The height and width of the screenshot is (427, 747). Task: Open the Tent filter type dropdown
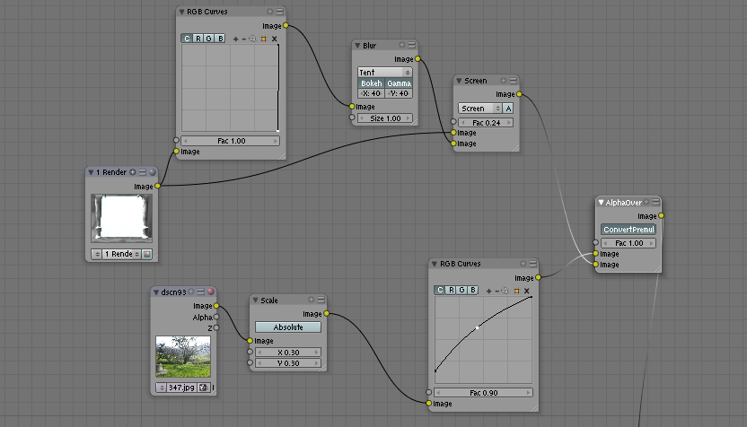tap(384, 72)
